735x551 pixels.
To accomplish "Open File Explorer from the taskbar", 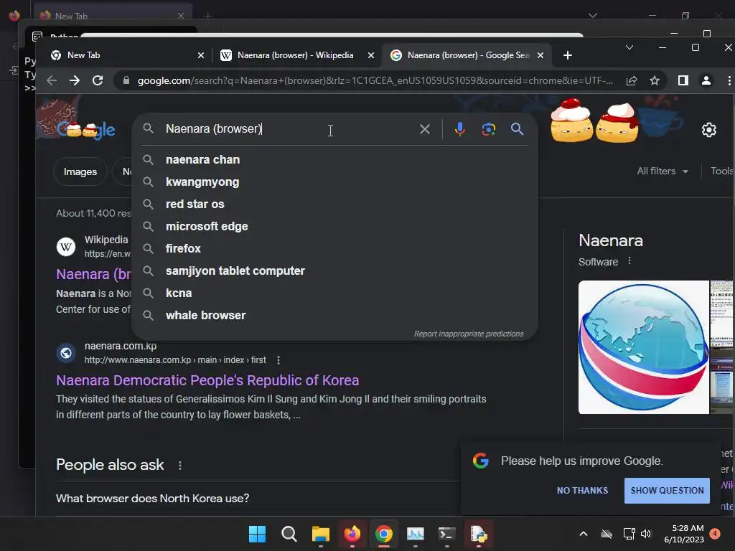I will (321, 534).
